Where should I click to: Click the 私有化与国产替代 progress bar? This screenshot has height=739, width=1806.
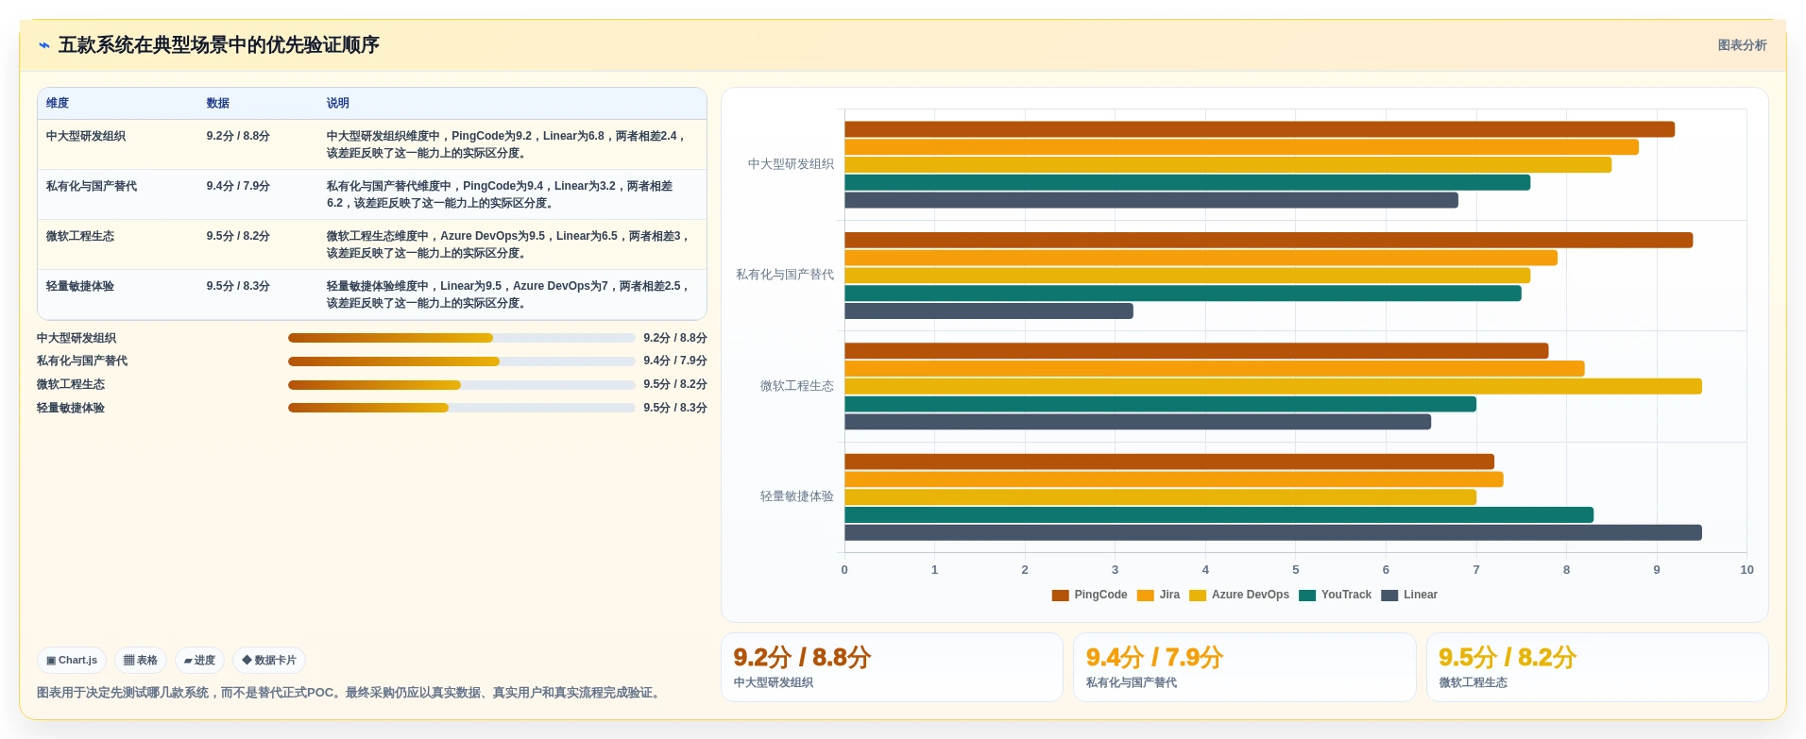point(462,361)
